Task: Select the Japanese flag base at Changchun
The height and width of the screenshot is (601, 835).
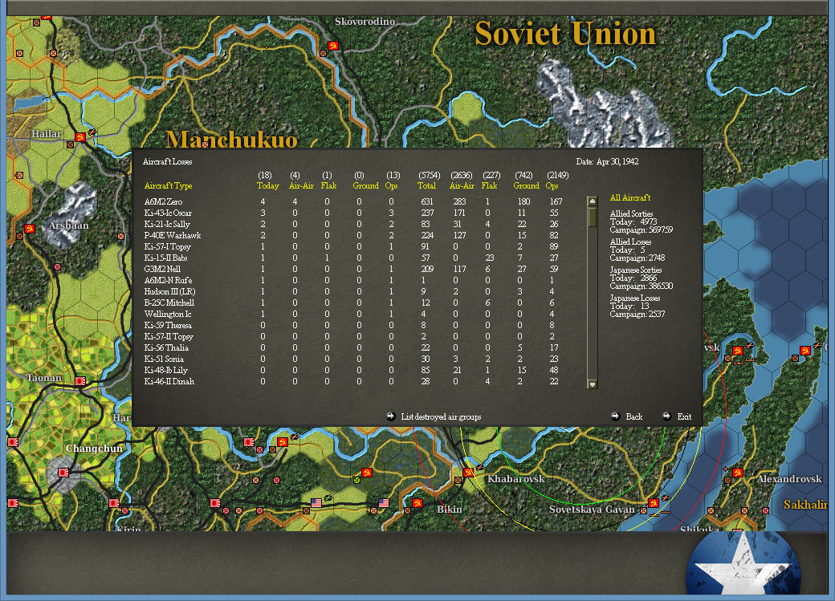Action: 63,472
